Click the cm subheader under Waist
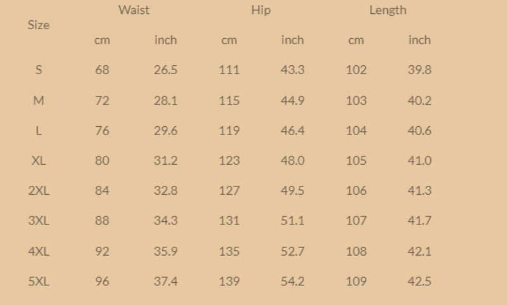This screenshot has width=507, height=305. click(102, 40)
